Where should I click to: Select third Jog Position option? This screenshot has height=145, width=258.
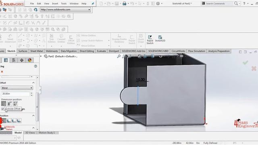pyautogui.click(x=14, y=121)
